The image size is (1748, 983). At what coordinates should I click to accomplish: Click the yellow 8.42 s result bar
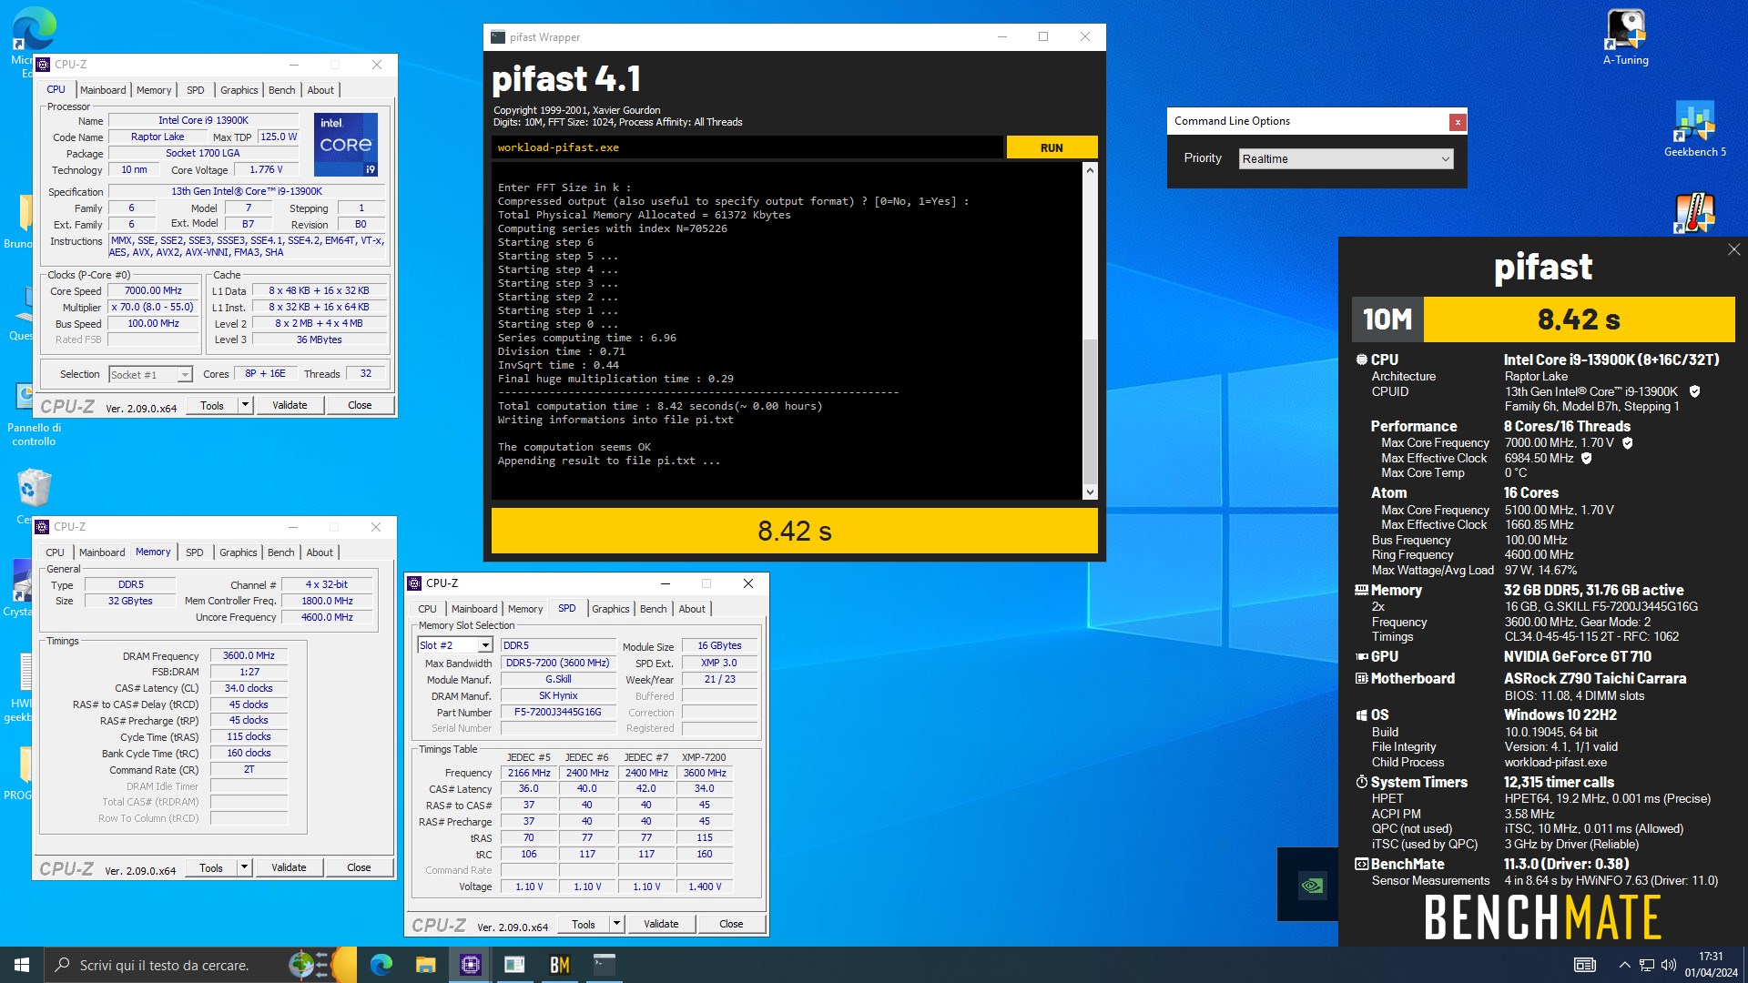point(794,531)
